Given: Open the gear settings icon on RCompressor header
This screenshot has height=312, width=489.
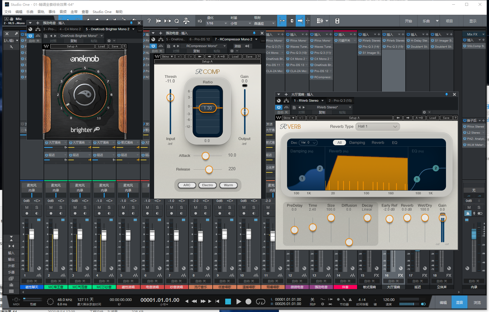Looking at the screenshot, I should tap(232, 51).
